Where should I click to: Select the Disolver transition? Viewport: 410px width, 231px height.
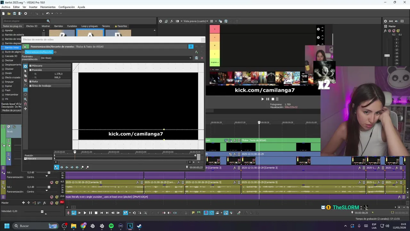[x=9, y=69]
